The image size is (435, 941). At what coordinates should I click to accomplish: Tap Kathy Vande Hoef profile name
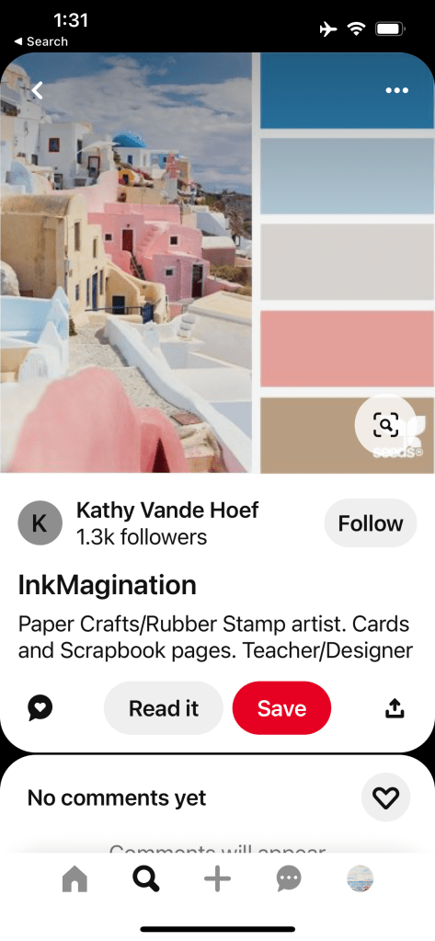tap(167, 511)
